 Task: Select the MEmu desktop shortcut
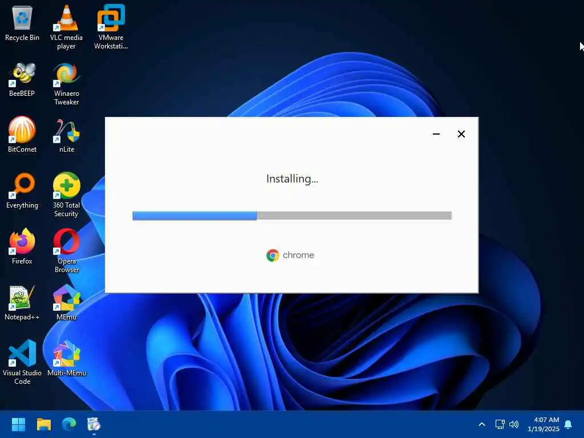(x=66, y=302)
